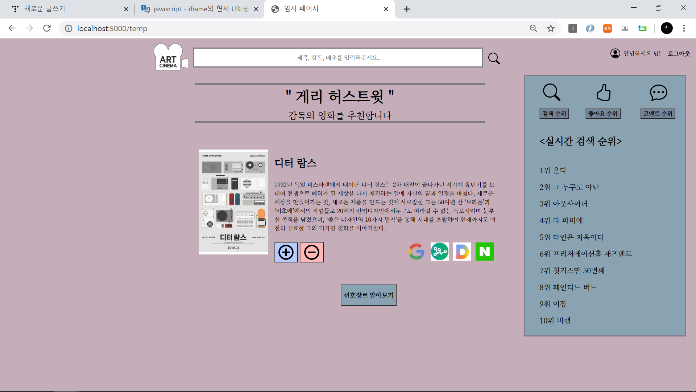Viewport: 696px width, 392px height.
Task: Click the speech bubble comment icon
Action: (x=658, y=93)
